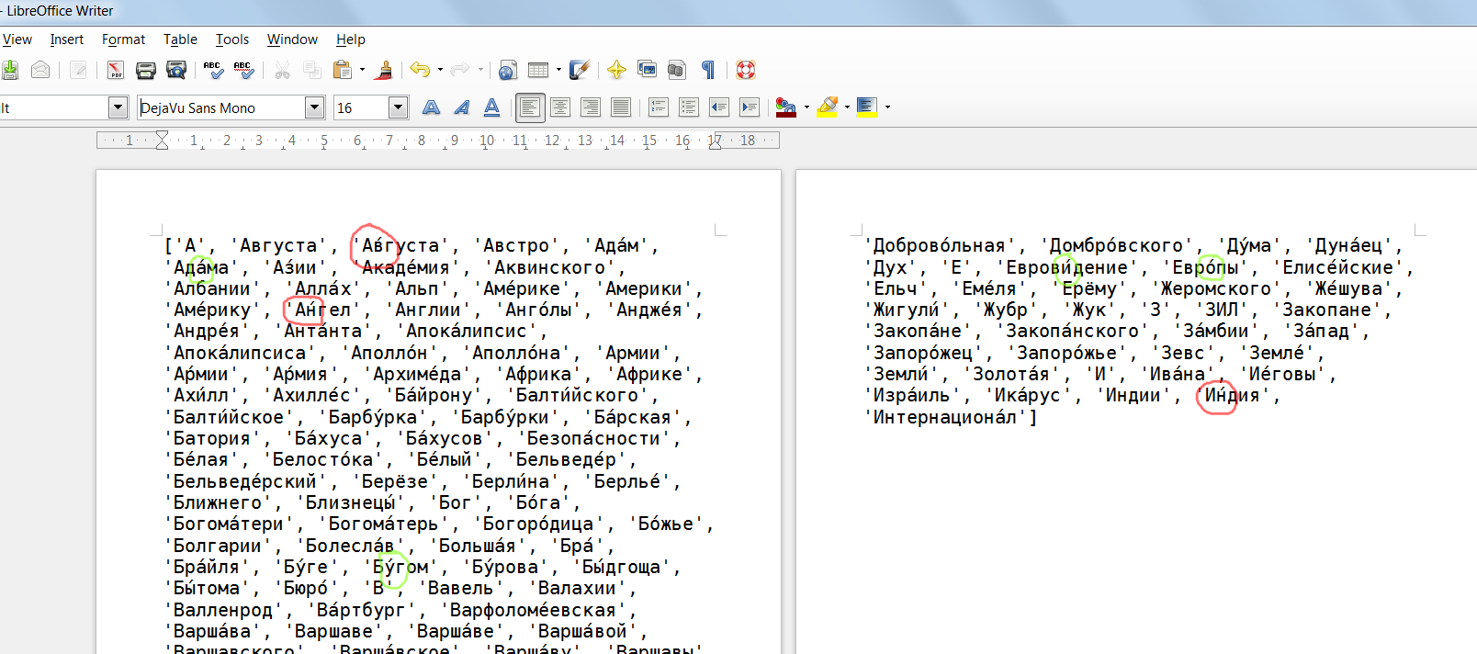Open the Tools menu
Viewport: 1477px width, 654px height.
[232, 39]
